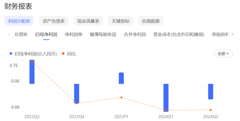The width and height of the screenshot is (240, 121).
Task: Click the 2024Q2 orange 同比 point
Action: click(211, 110)
